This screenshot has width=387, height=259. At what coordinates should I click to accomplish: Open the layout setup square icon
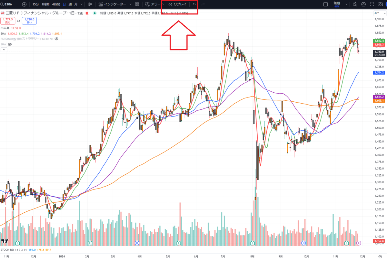325,4
